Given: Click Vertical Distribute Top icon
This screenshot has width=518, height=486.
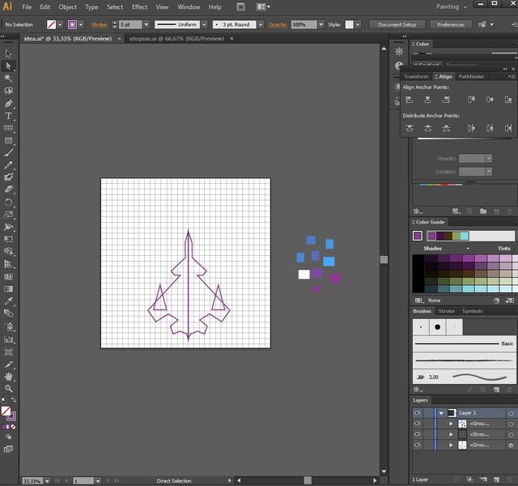Looking at the screenshot, I should pyautogui.click(x=409, y=128).
